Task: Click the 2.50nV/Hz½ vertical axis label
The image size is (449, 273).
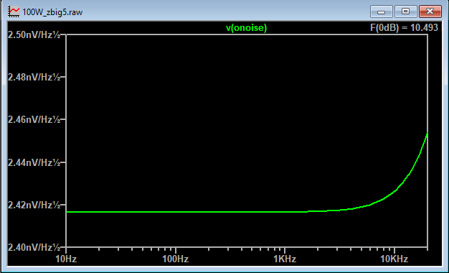Action: 34,35
